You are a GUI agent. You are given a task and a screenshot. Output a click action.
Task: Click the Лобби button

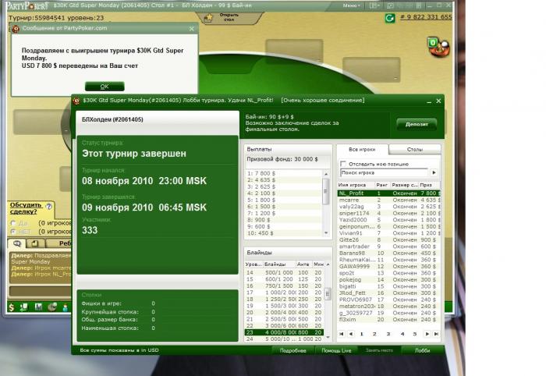[423, 350]
